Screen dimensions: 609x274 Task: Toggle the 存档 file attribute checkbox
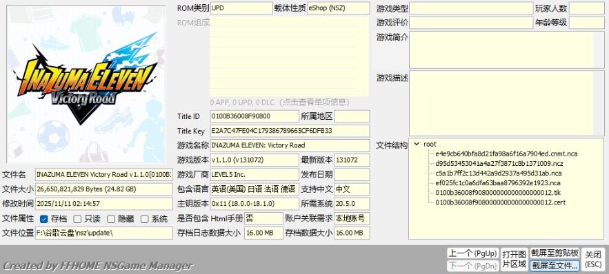point(44,219)
